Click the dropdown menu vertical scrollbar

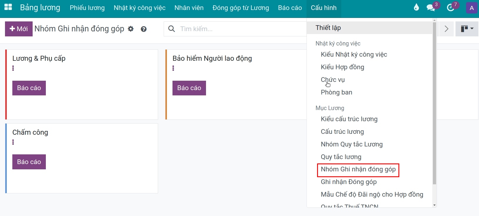click(x=434, y=103)
